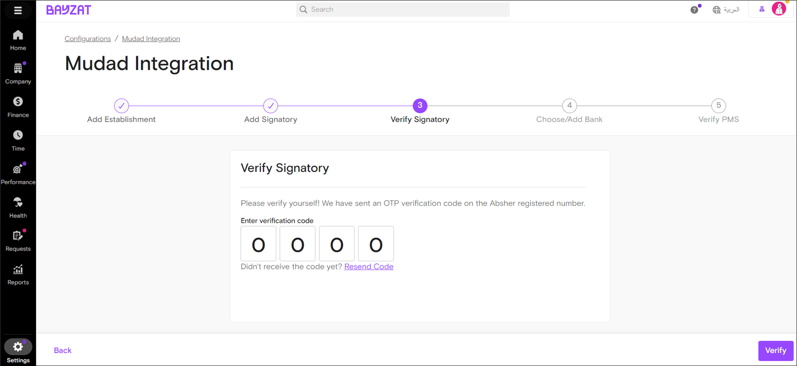This screenshot has width=797, height=366.
Task: Open the Performance target icon
Action: [18, 169]
